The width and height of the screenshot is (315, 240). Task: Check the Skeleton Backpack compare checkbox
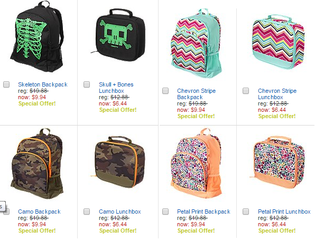click(x=6, y=84)
